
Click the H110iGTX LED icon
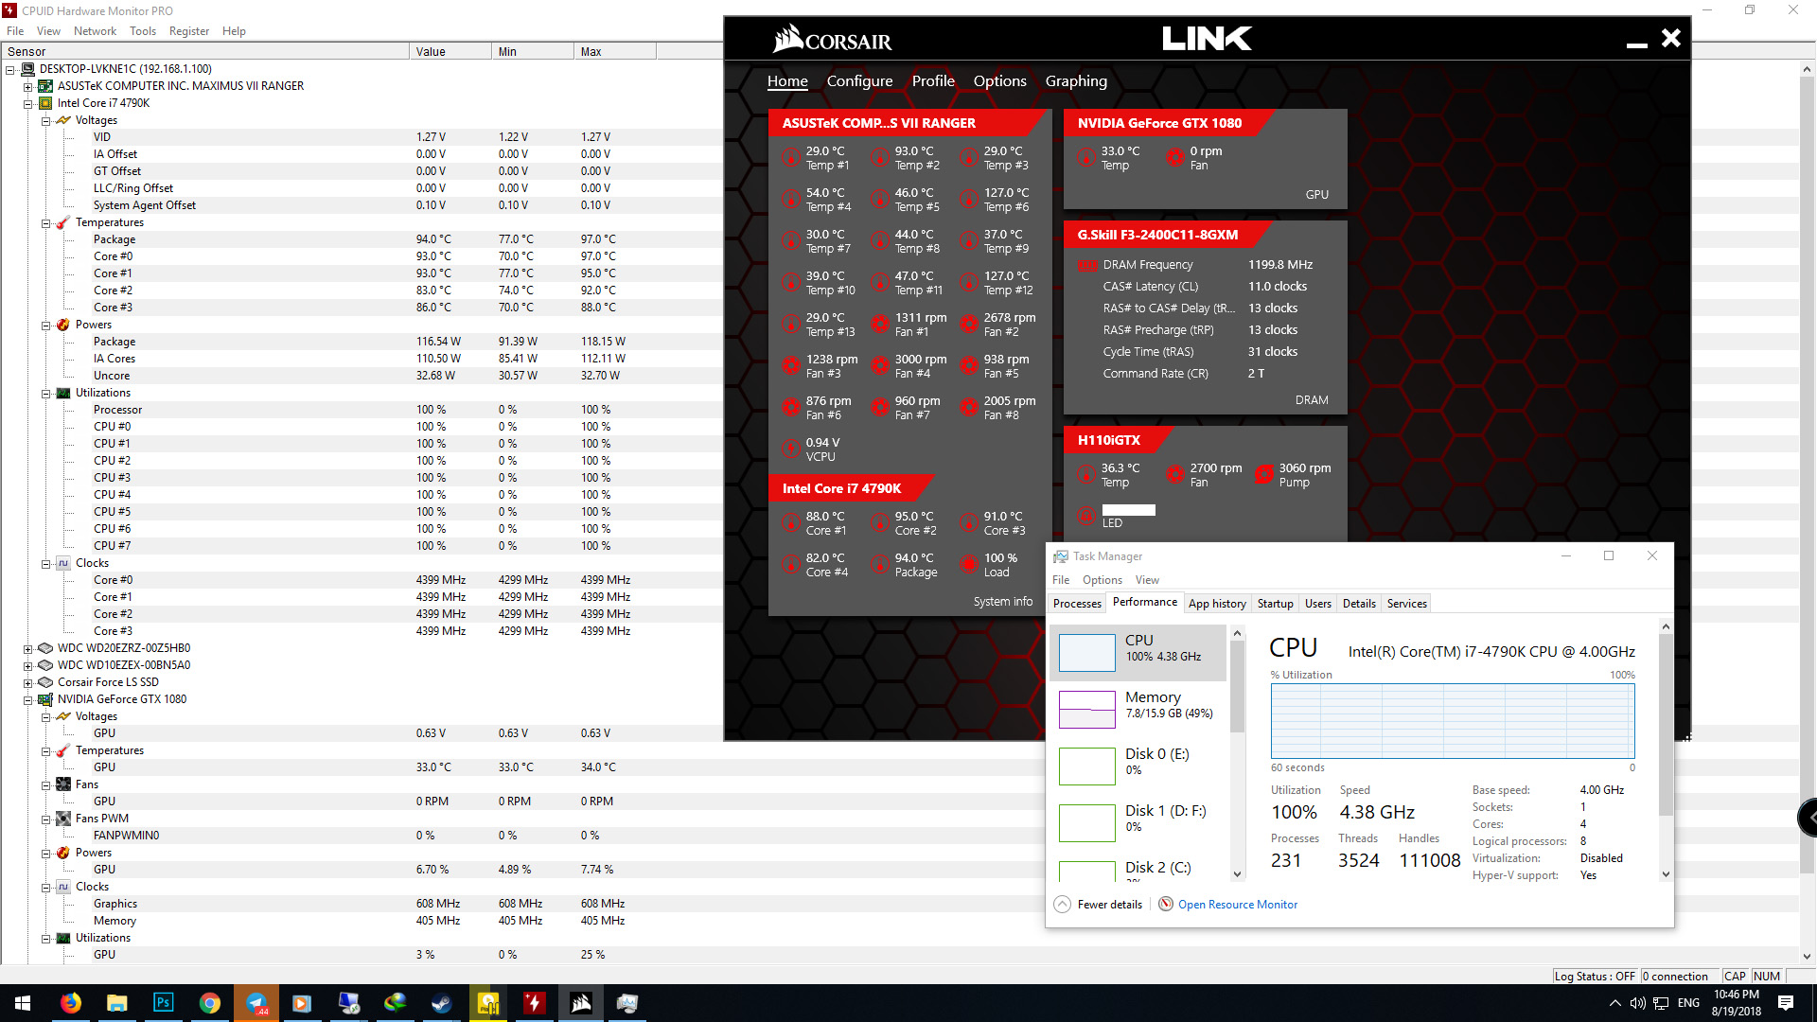coord(1086,516)
